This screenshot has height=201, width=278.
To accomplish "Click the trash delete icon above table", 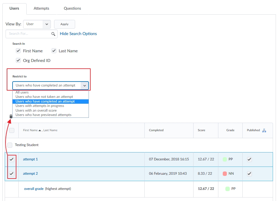I will 11,116.
